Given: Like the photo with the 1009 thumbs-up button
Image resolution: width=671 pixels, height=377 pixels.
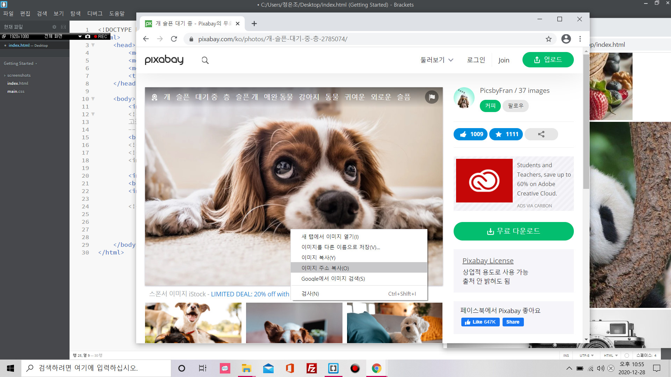Looking at the screenshot, I should tap(470, 134).
